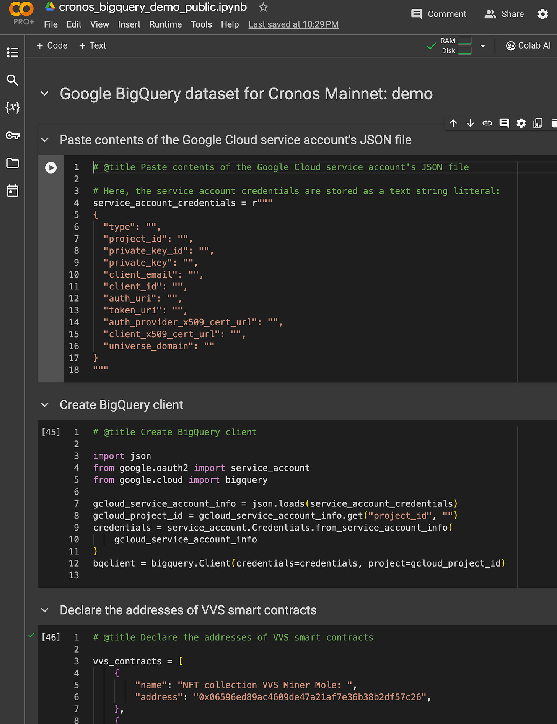557x724 pixels.
Task: Open the Insert menu
Action: tap(129, 24)
